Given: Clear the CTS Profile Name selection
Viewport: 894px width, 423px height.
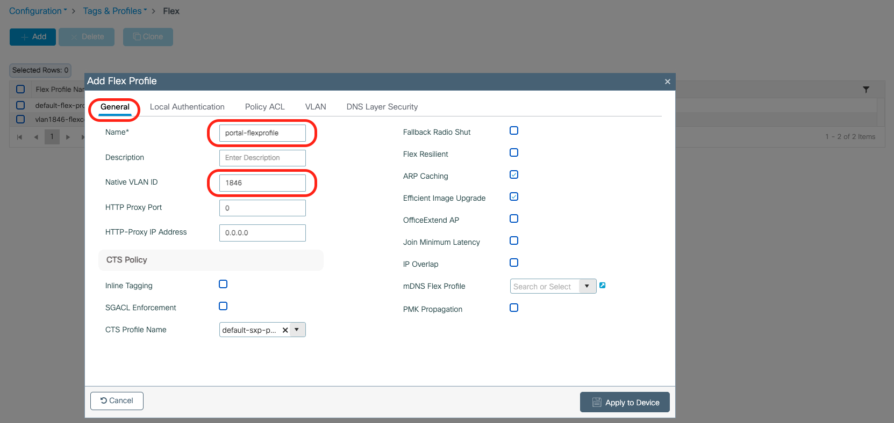Looking at the screenshot, I should [285, 330].
